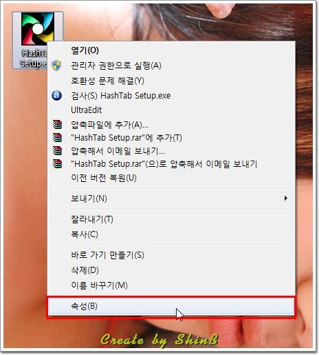Screen dimensions: 319x355
Task: Select 삭제(D) to delete the file
Action: [85, 270]
